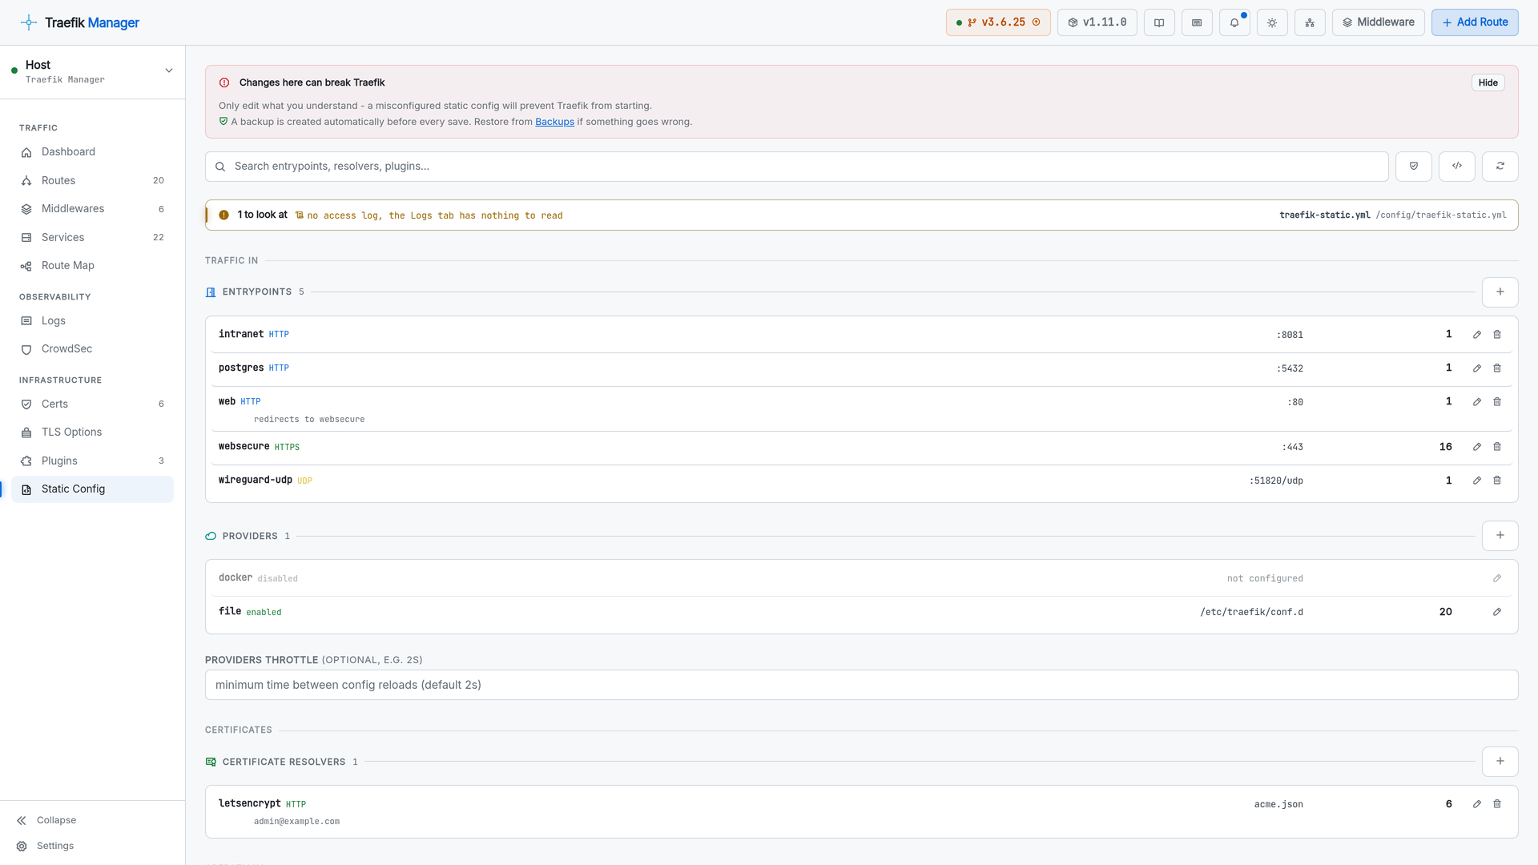Open Middlewares in the sidebar

coord(92,209)
